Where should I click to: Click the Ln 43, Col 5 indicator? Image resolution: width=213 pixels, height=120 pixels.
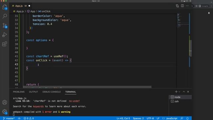[x=123, y=118]
